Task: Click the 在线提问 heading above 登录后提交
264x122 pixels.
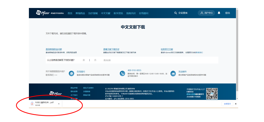Action: point(81,72)
